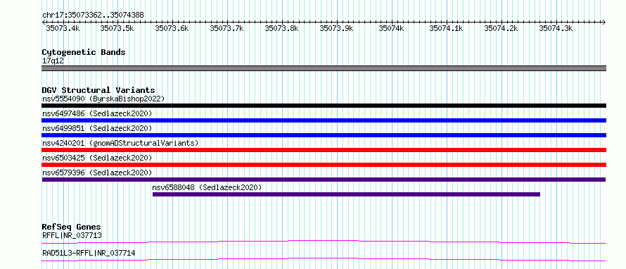Viewport: 626px width, 269px height.
Task: Click ruler position 35073.4k
Action: 63,28
